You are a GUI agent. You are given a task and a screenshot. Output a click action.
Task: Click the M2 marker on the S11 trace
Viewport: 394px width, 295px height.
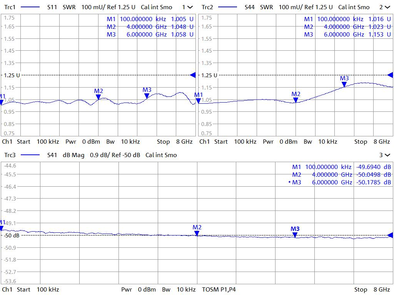click(98, 97)
